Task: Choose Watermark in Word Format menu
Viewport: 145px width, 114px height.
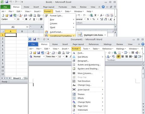Action: 88,110
